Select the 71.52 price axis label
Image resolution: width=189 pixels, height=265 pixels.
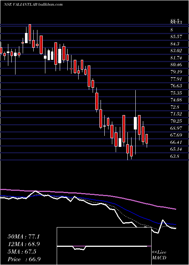[x=177, y=114]
